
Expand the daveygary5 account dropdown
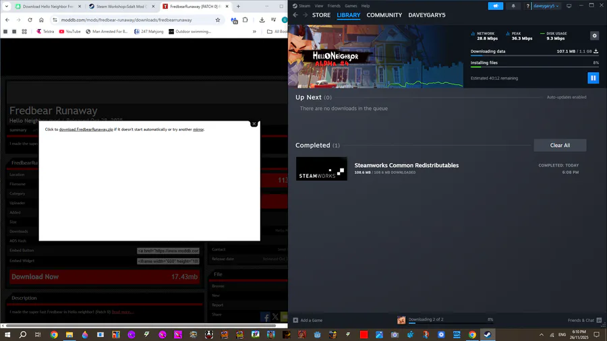(546, 6)
